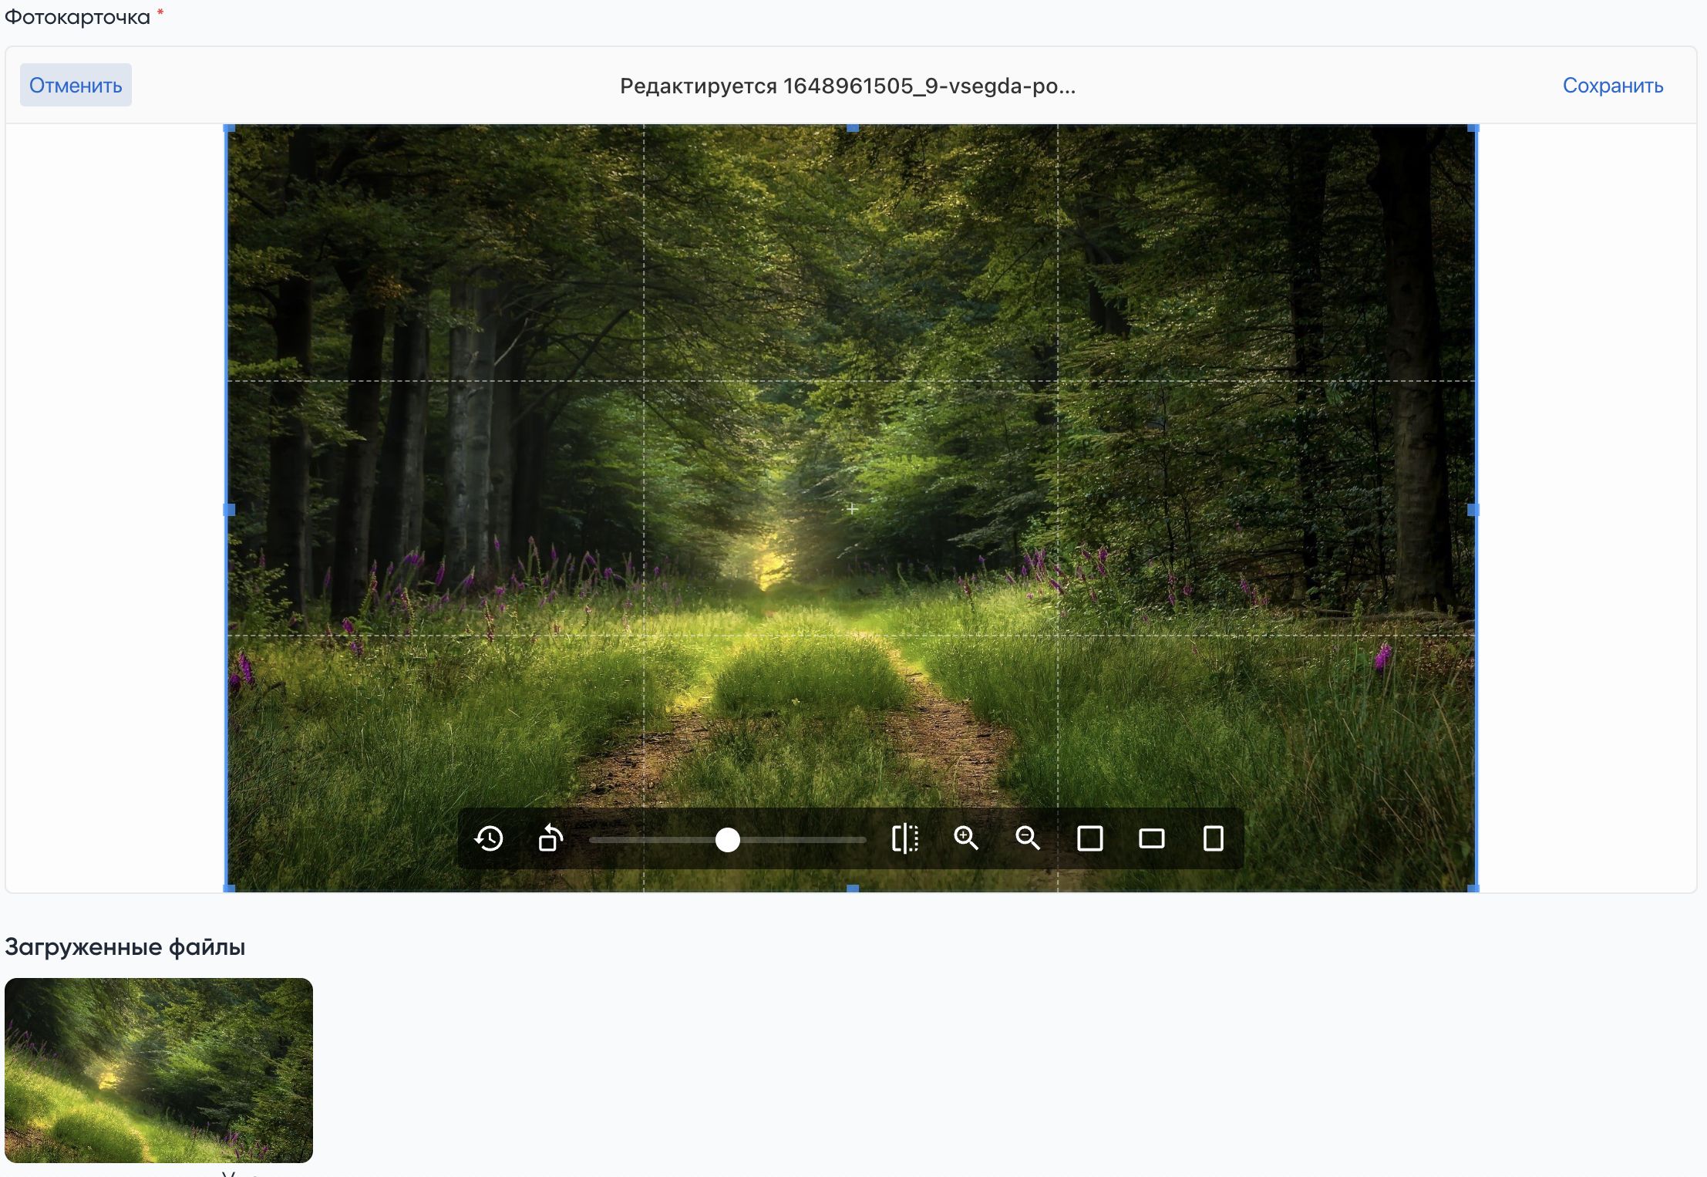This screenshot has height=1177, width=1707.
Task: Set portrait crop aspect ratio
Action: 1213,838
